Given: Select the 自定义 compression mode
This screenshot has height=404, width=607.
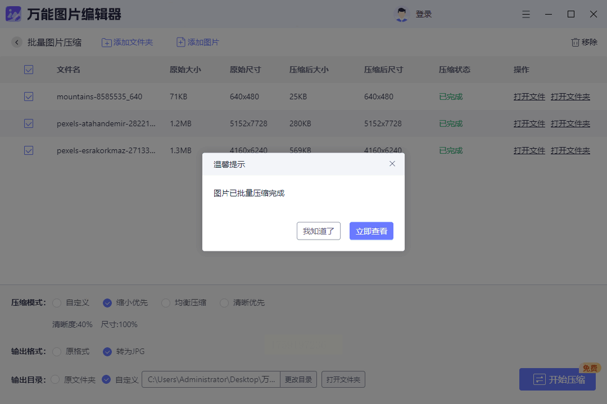Looking at the screenshot, I should tap(57, 303).
